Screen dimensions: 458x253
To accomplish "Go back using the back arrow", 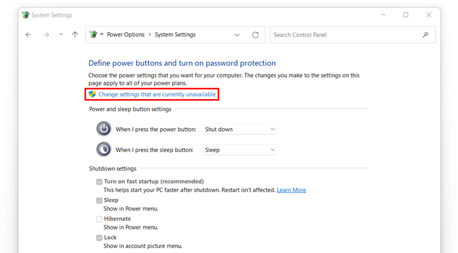I will coord(28,34).
